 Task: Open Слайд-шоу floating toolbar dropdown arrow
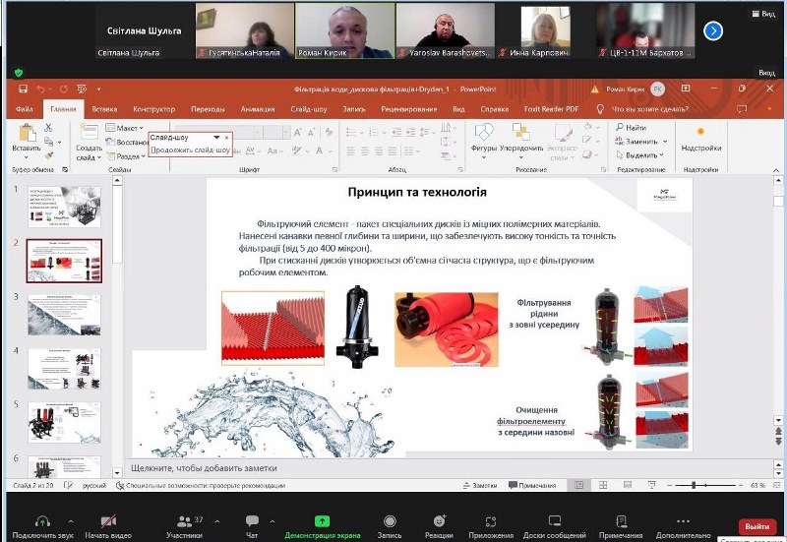[x=216, y=137]
